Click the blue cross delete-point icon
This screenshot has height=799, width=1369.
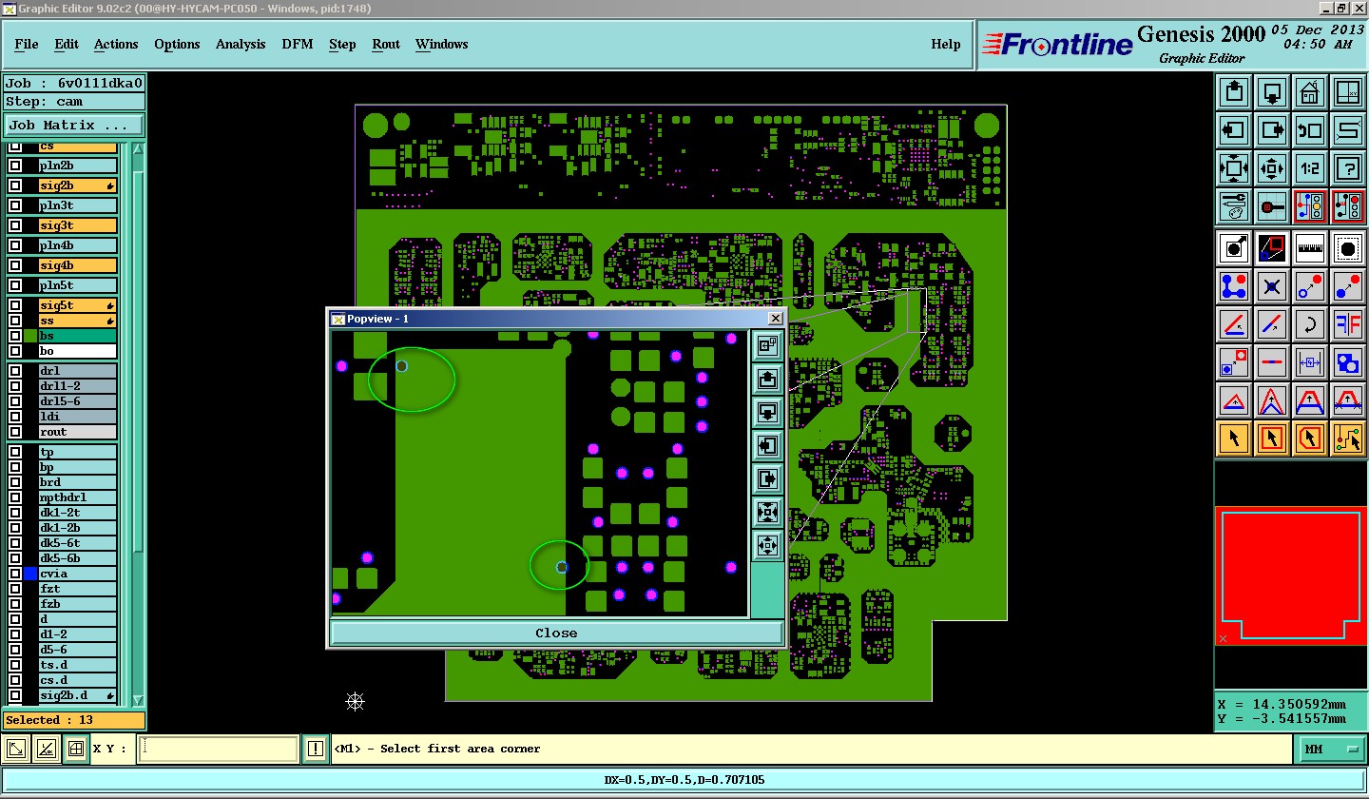click(1272, 286)
